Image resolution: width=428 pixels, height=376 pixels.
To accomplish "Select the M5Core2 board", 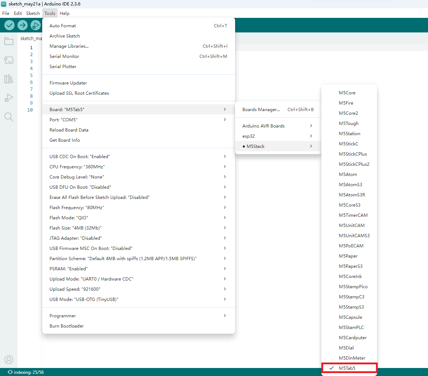I will (349, 113).
